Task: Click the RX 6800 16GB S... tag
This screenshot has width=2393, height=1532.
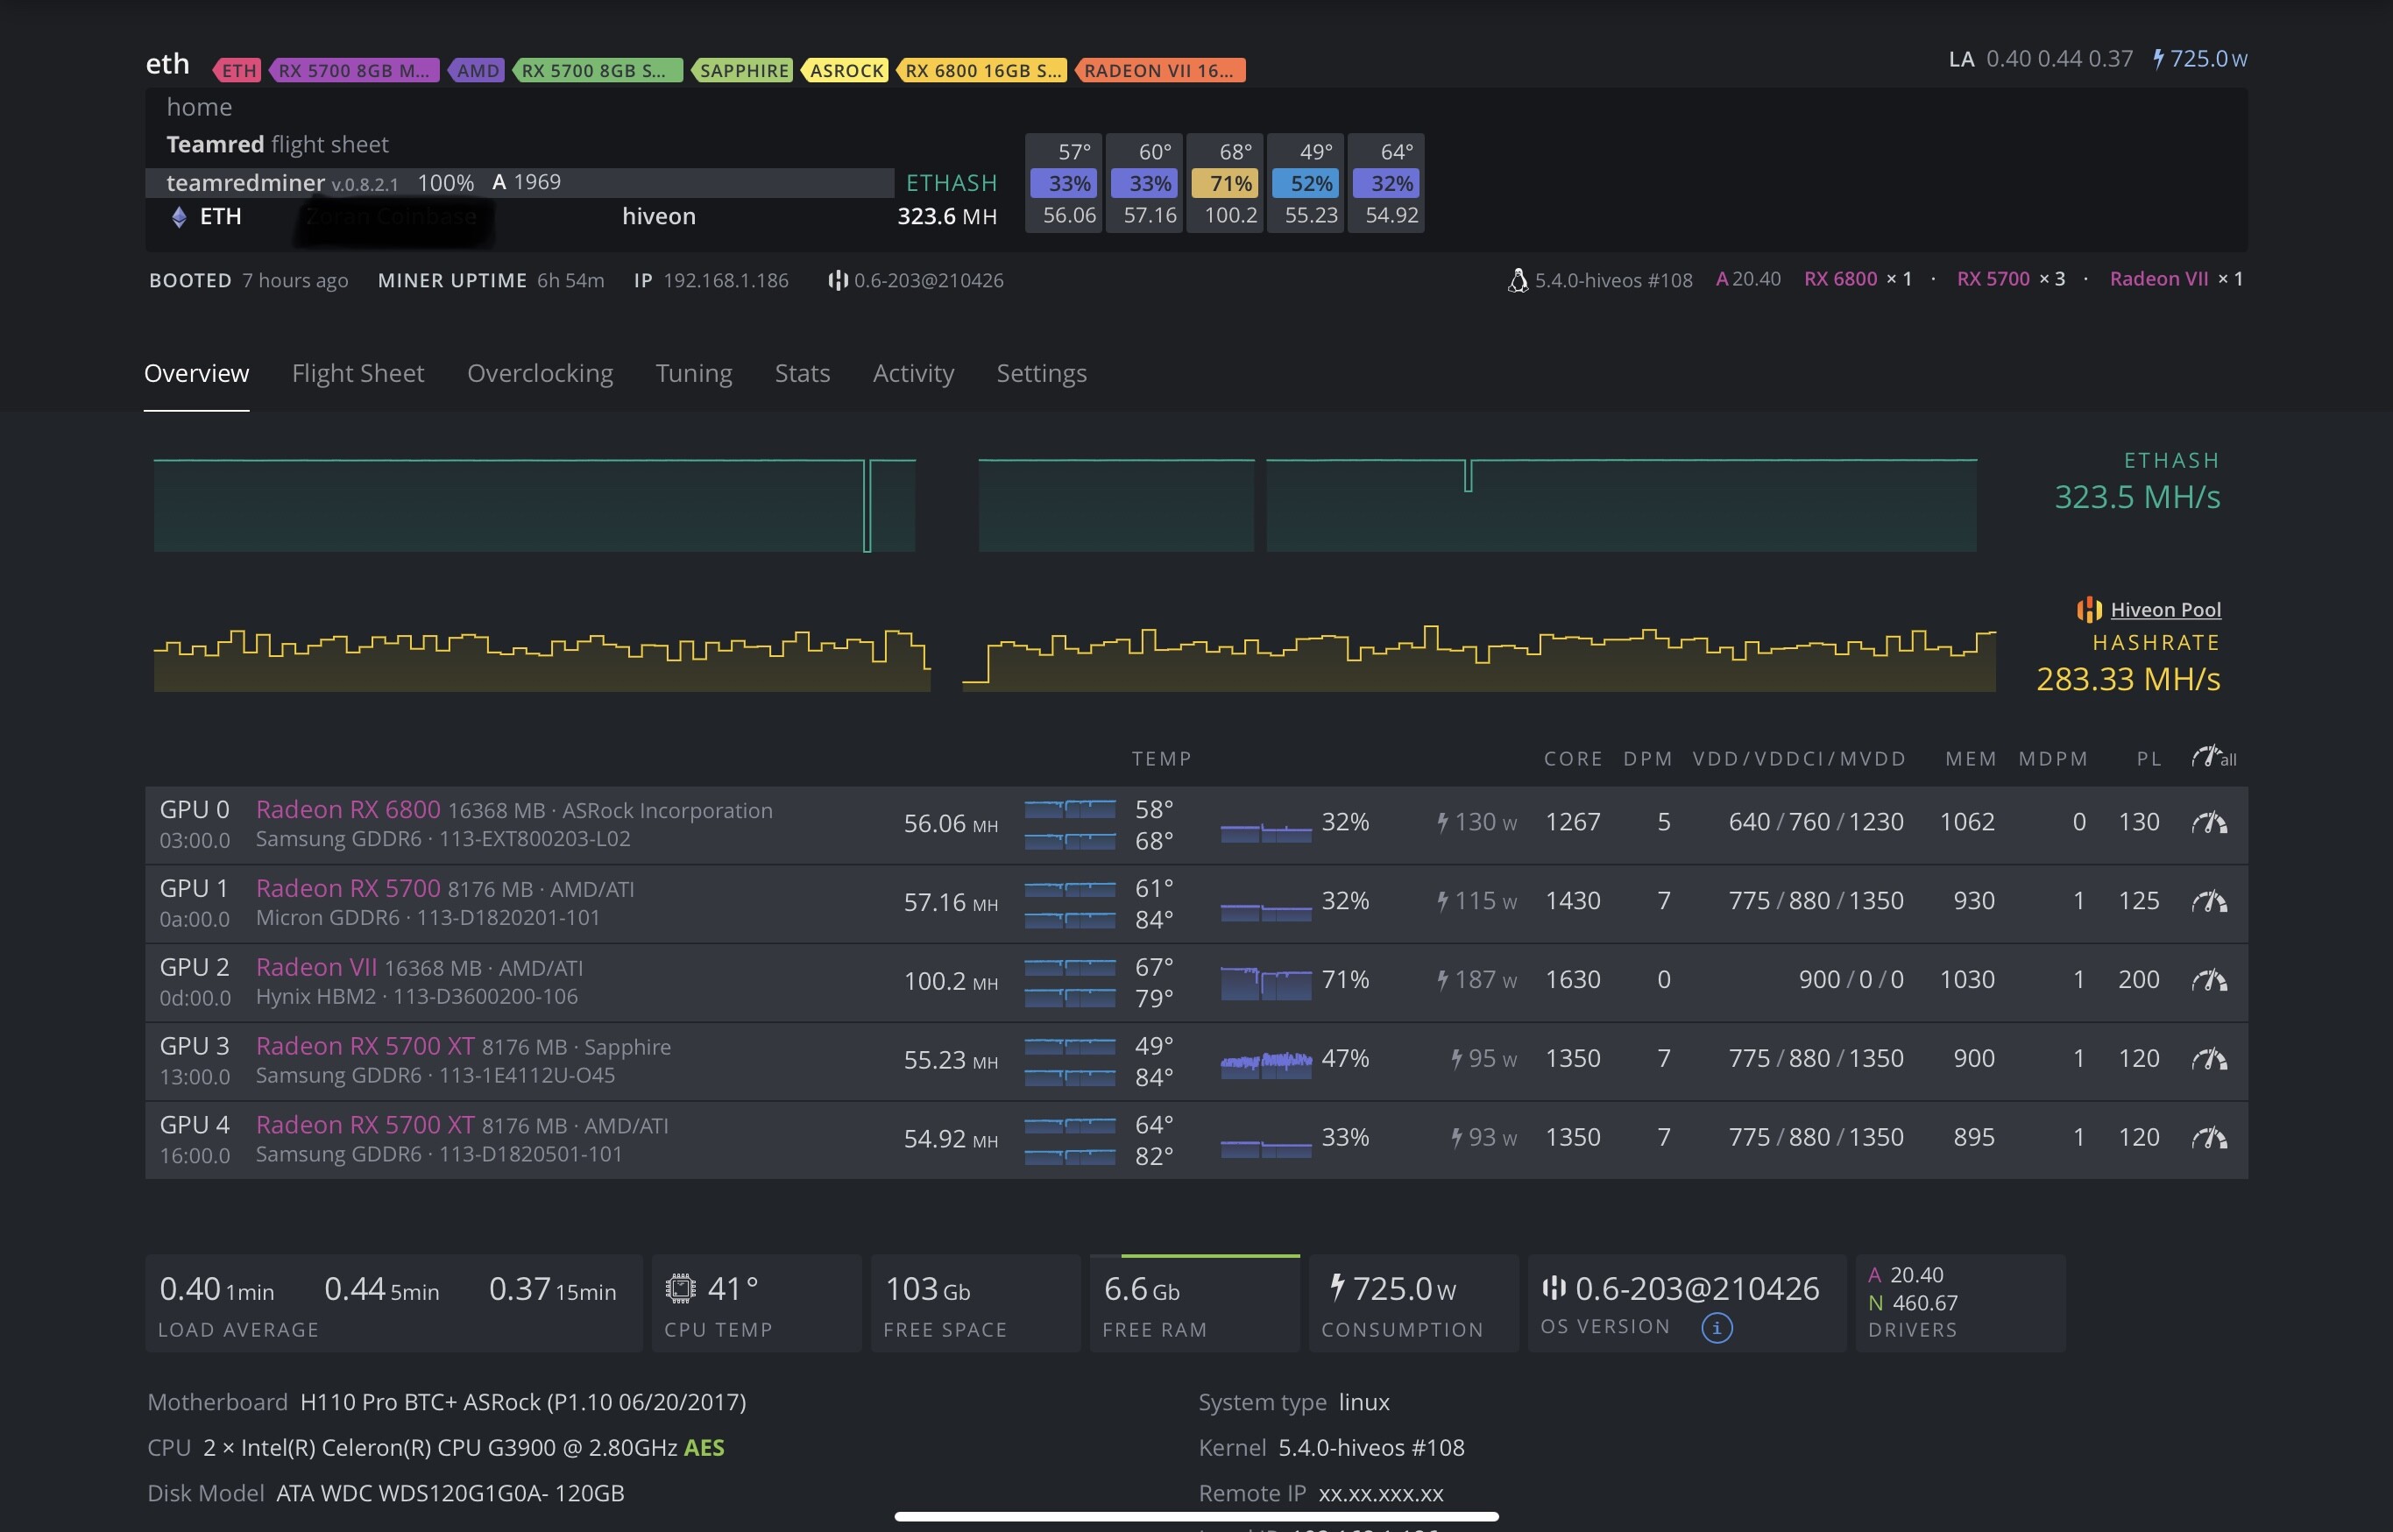Action: pos(982,70)
